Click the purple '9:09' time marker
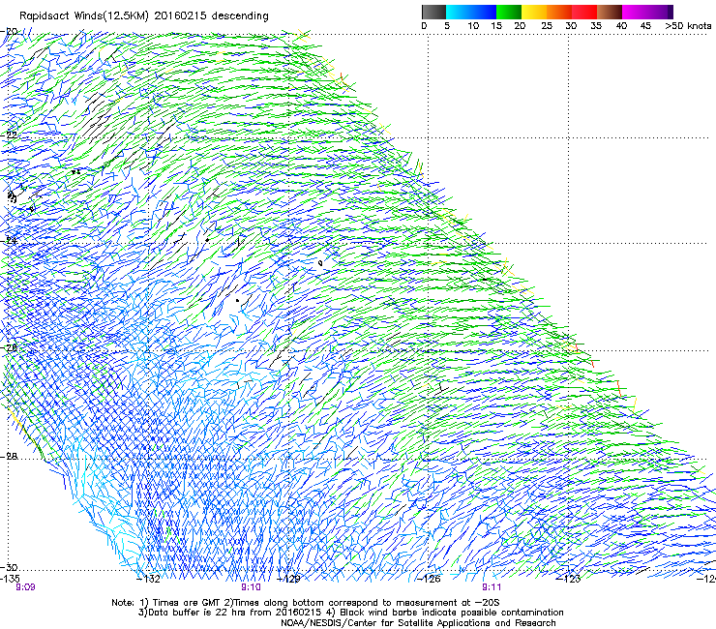This screenshot has height=629, width=716. (x=25, y=587)
